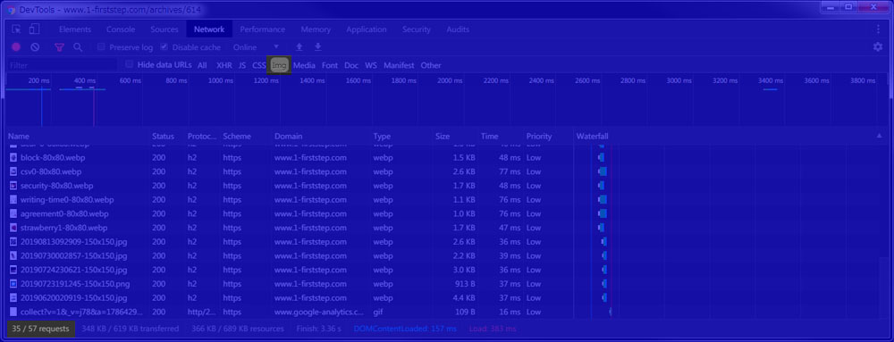This screenshot has width=894, height=342.
Task: Clear the network log
Action: click(35, 47)
